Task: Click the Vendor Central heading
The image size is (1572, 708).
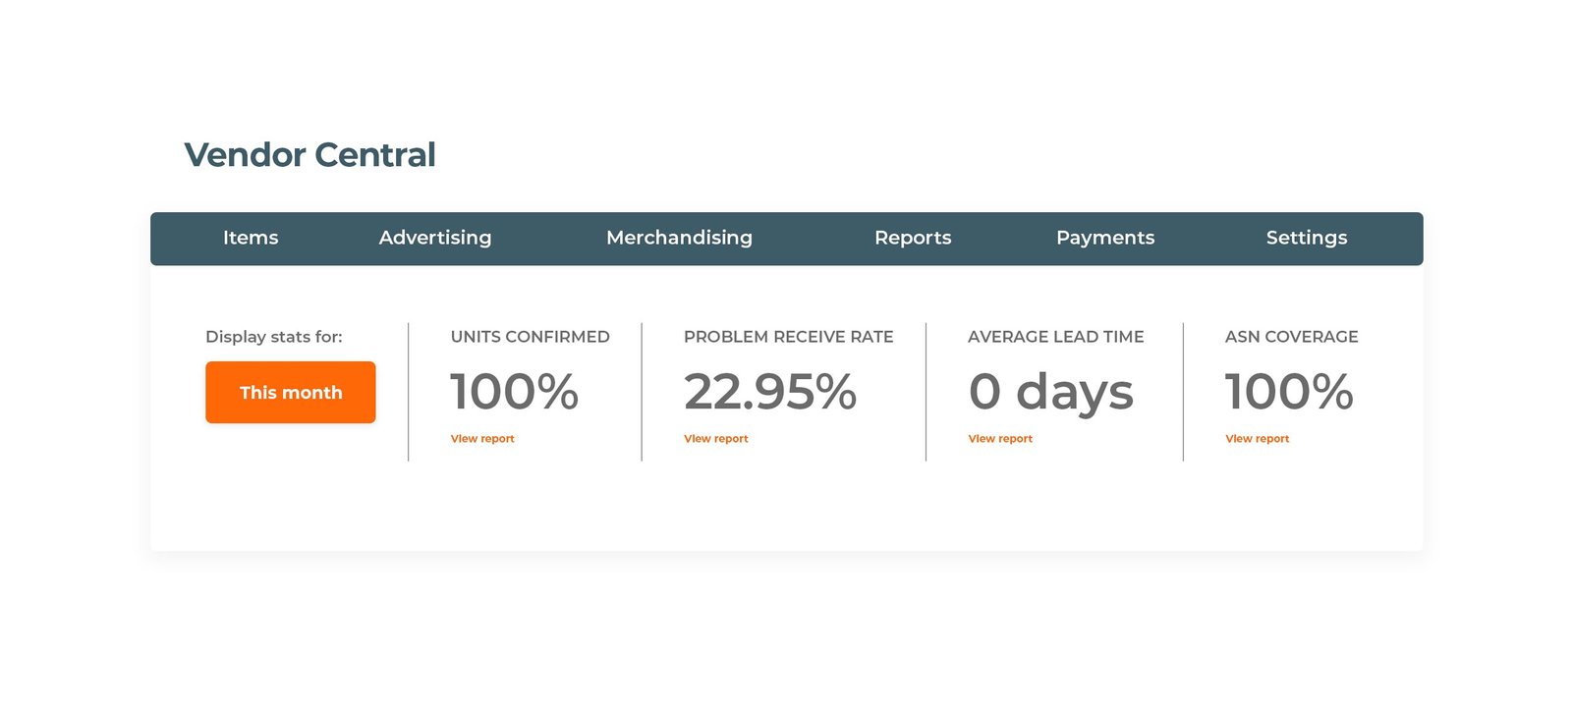Action: coord(309,155)
